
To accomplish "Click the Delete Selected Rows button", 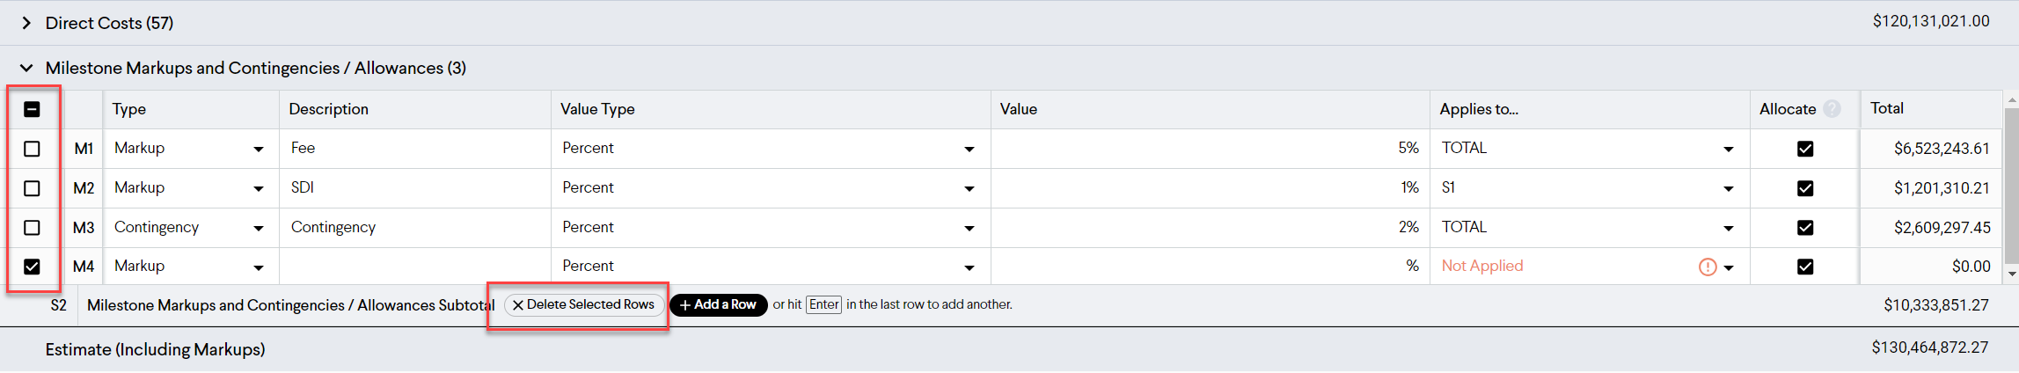I will click(584, 304).
